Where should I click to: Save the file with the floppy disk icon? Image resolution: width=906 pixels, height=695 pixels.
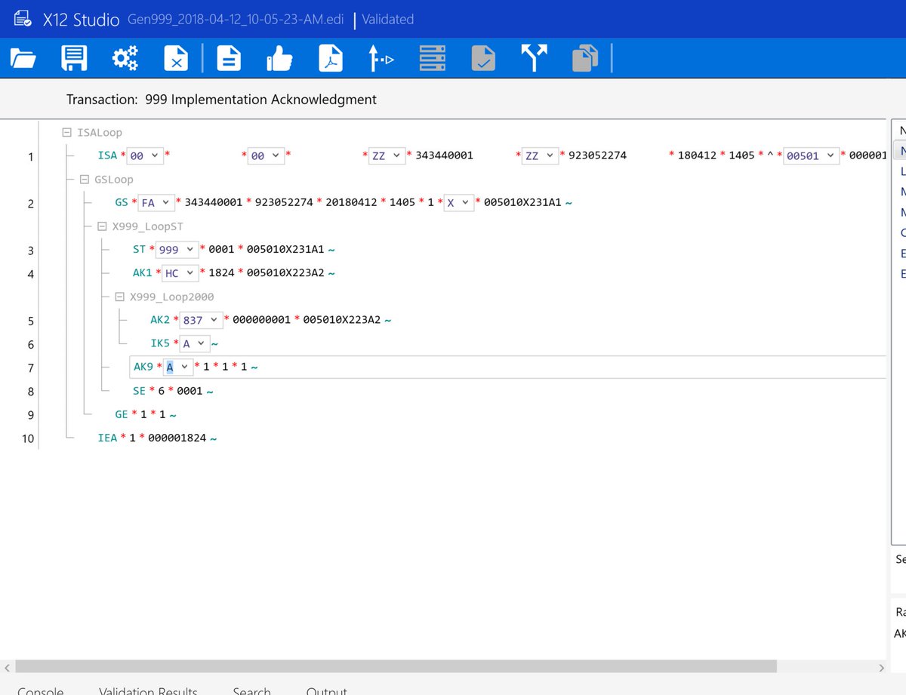point(74,59)
